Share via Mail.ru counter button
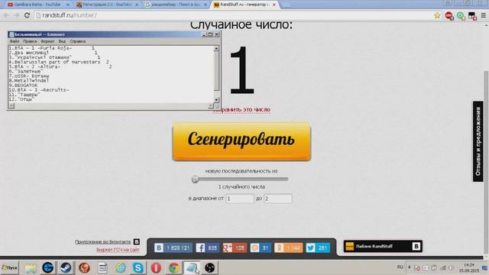The width and height of the screenshot is (489, 275). click(x=261, y=247)
